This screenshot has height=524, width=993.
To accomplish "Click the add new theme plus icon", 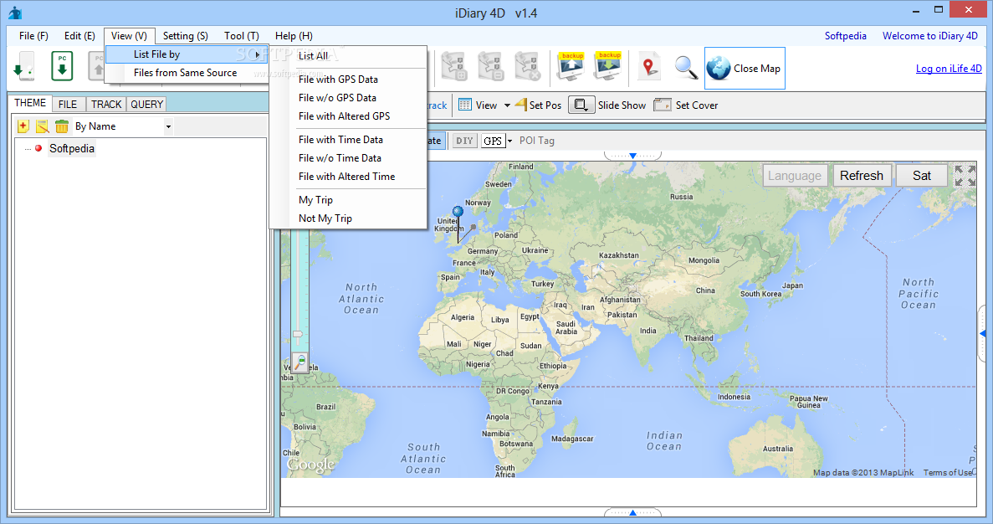I will pyautogui.click(x=23, y=126).
